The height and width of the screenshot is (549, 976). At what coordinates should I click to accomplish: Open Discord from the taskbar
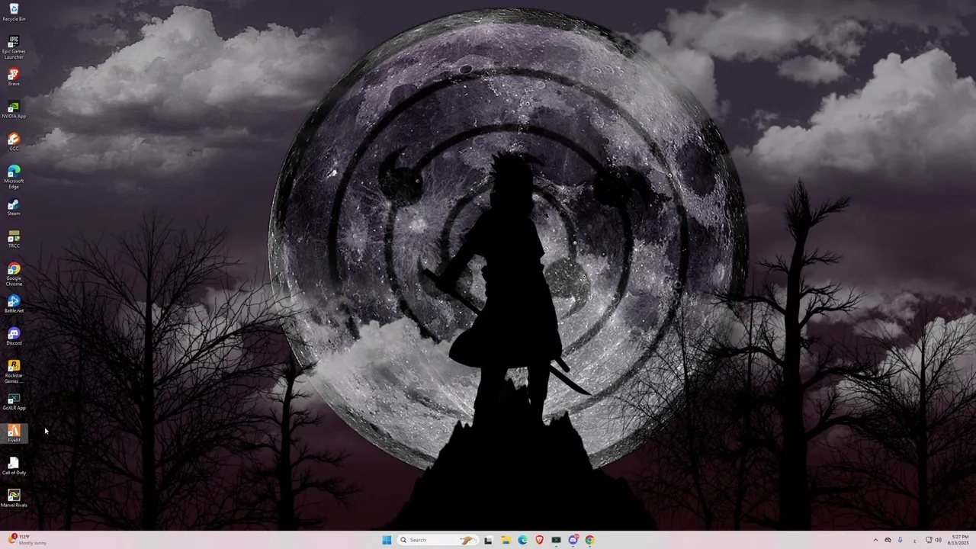[x=573, y=540]
